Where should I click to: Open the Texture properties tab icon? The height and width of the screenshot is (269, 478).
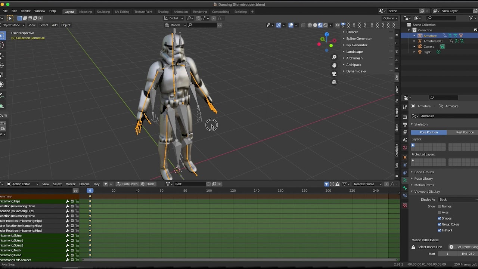coord(405,205)
